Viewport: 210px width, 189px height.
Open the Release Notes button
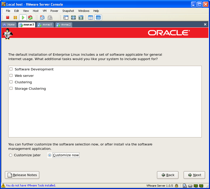tap(22, 175)
